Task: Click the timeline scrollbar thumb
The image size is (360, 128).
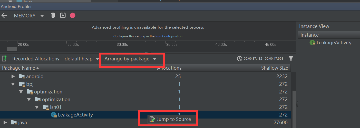Action: click(x=12, y=49)
